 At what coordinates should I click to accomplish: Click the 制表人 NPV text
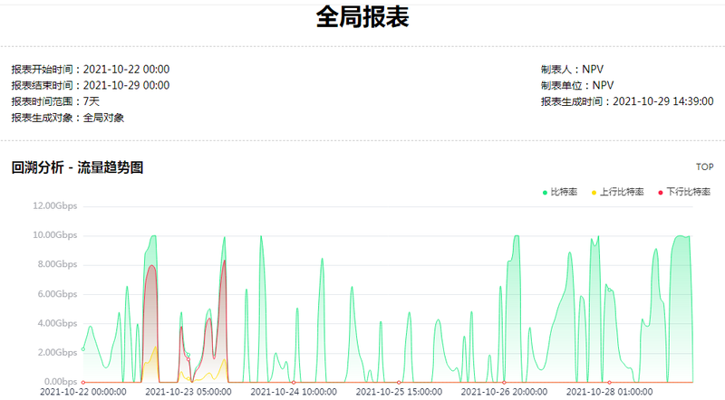click(572, 69)
